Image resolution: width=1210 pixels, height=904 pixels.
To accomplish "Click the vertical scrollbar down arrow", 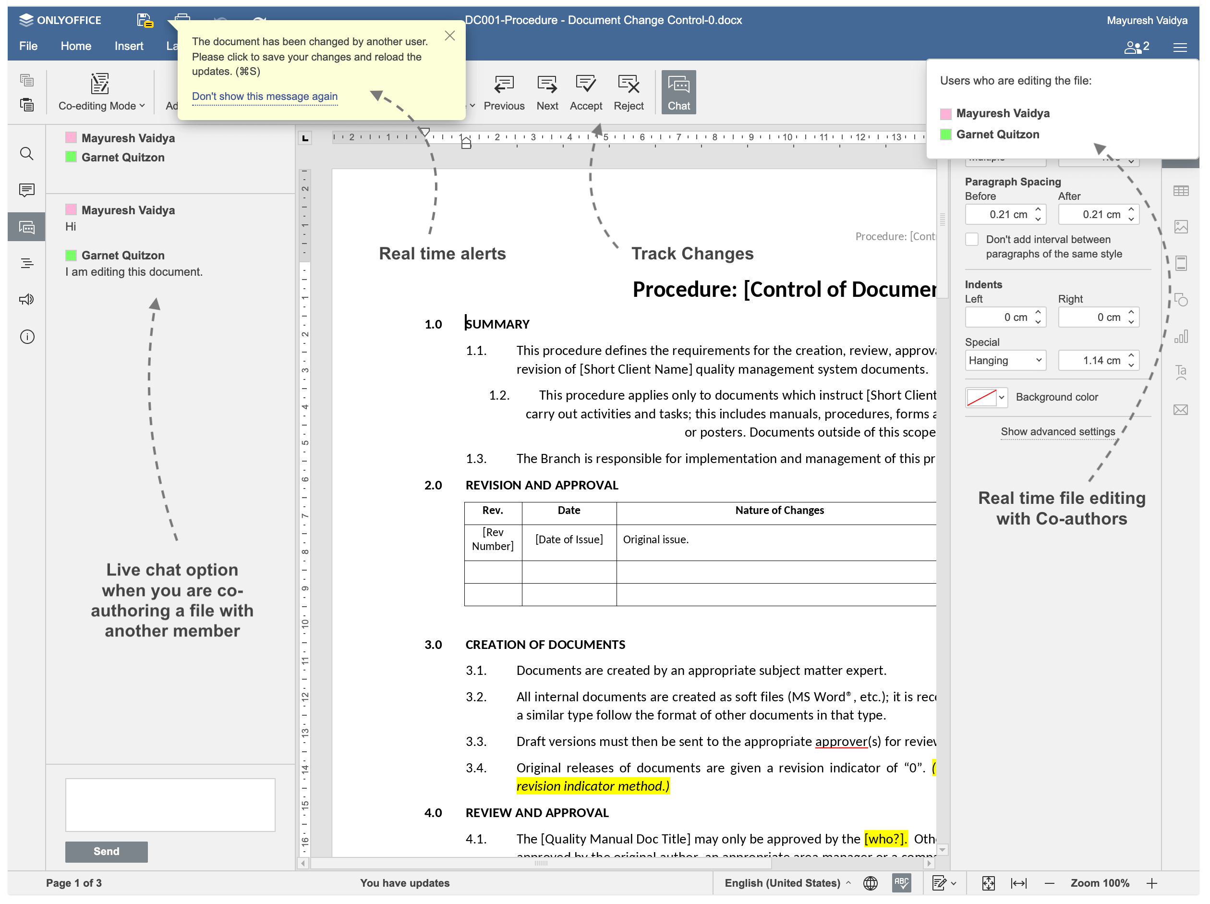I will click(942, 850).
